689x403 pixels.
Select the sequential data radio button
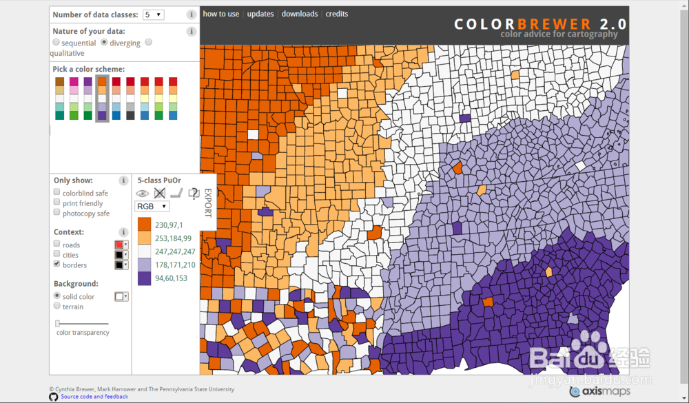(x=56, y=42)
